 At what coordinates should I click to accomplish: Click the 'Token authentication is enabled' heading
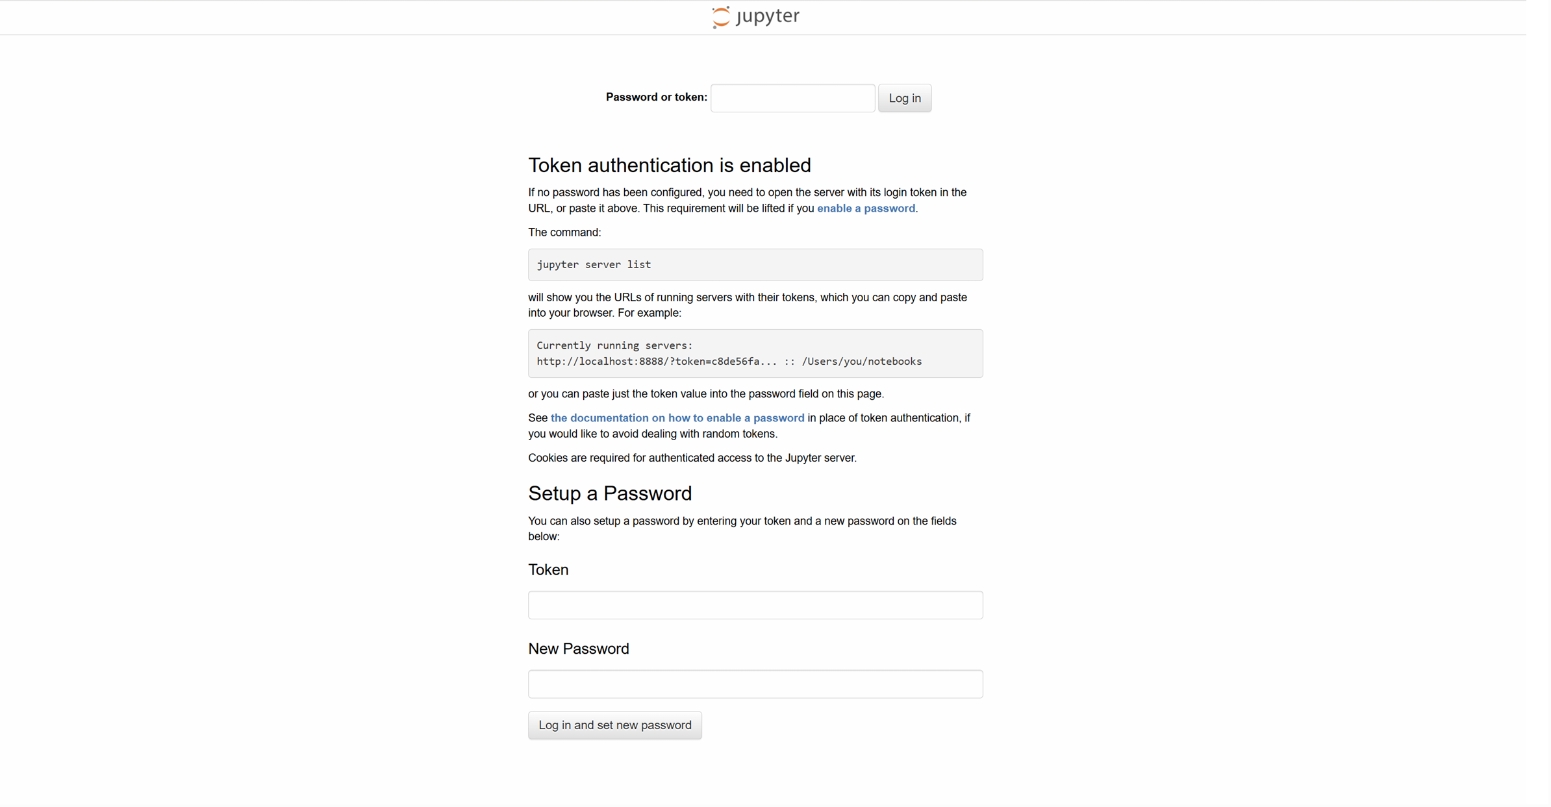669,166
